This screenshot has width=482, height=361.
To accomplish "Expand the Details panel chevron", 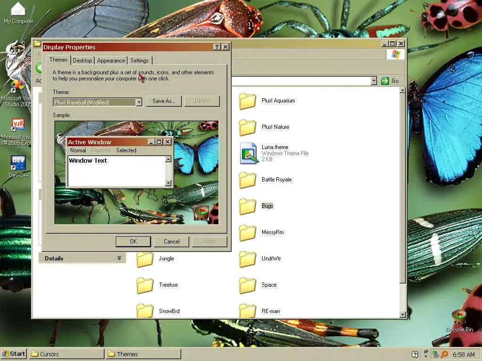I will [119, 258].
